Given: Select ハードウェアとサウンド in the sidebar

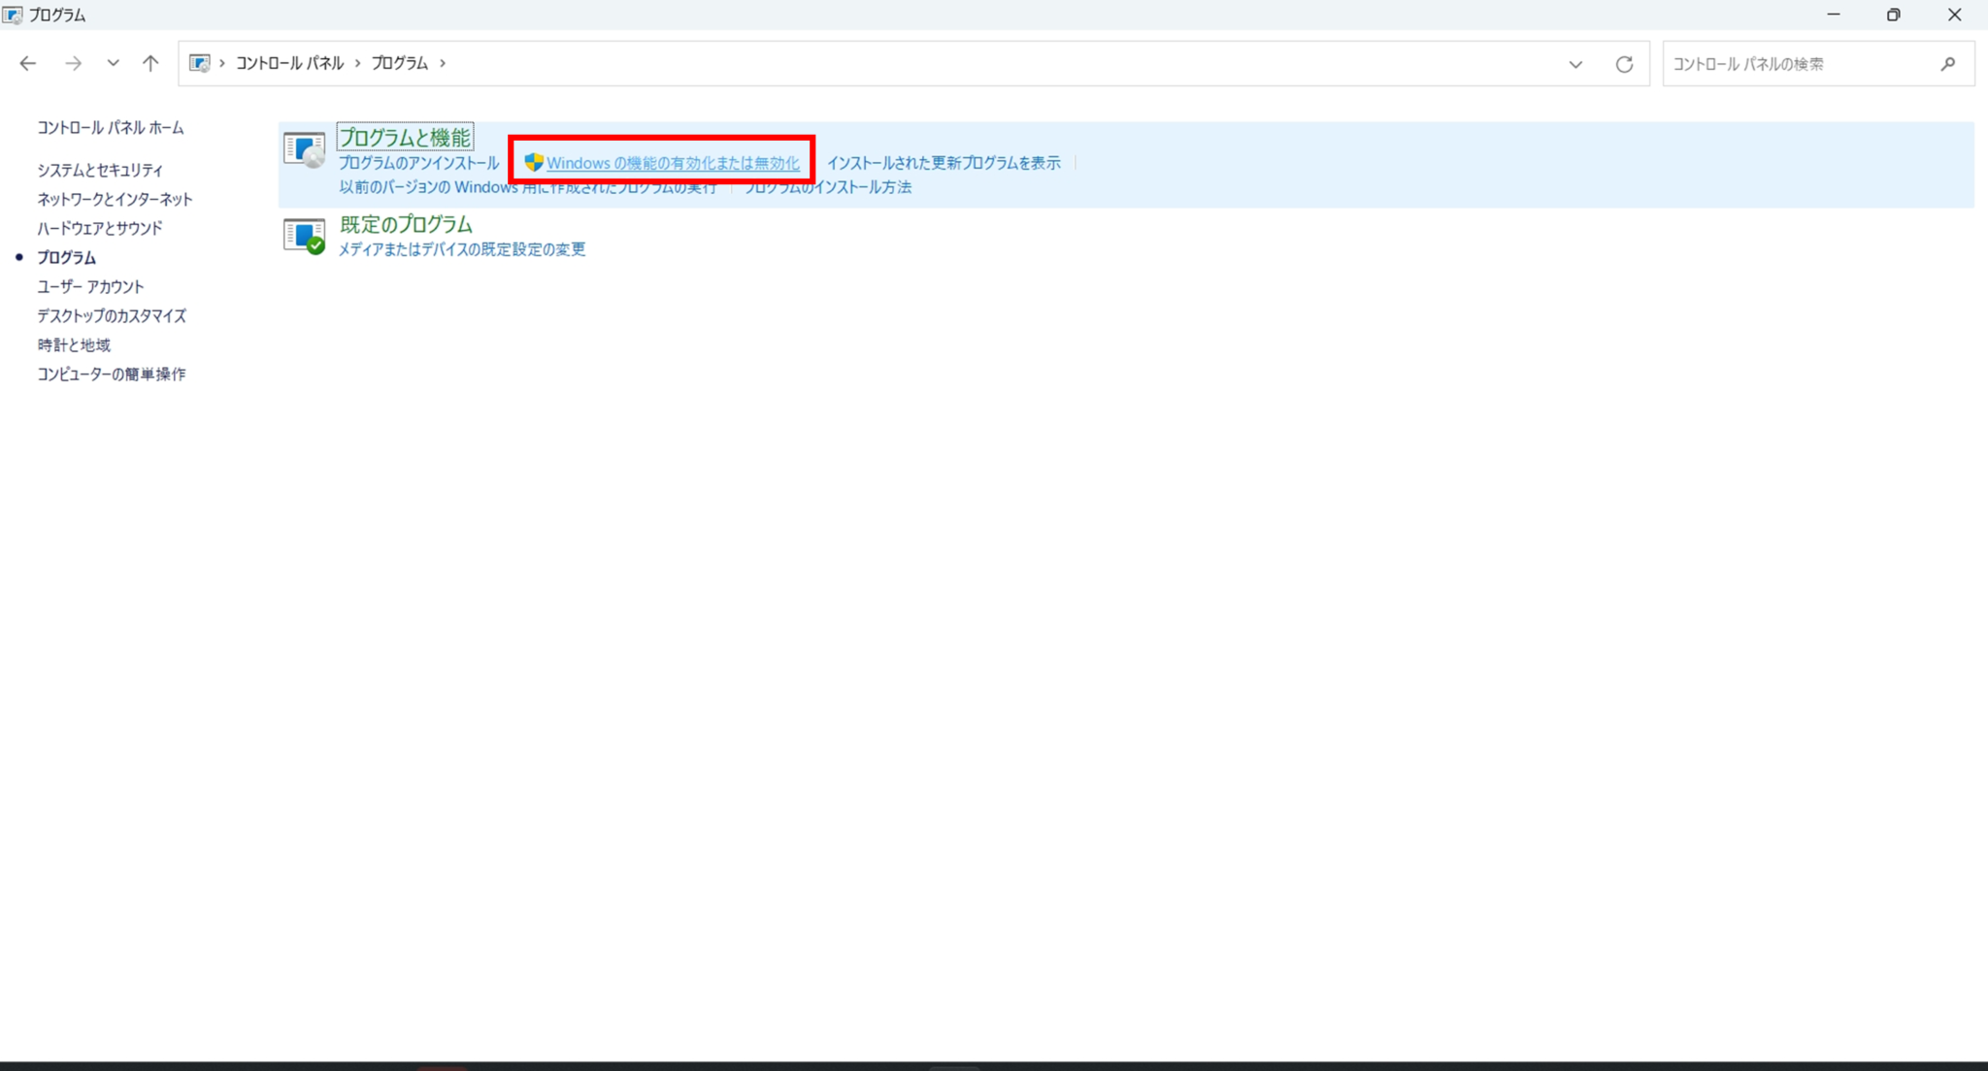Looking at the screenshot, I should tap(98, 228).
